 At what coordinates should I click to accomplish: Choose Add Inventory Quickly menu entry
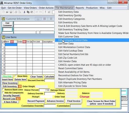pyautogui.click(x=92, y=15)
